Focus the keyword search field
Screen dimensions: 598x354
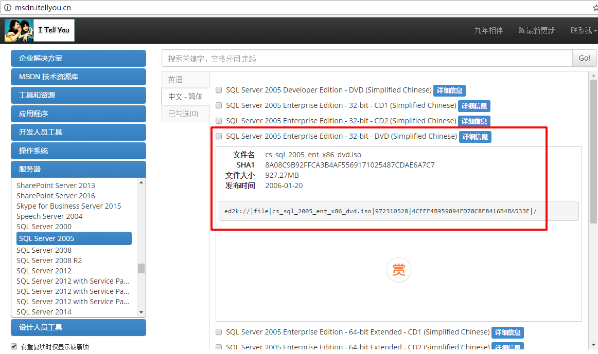[367, 58]
